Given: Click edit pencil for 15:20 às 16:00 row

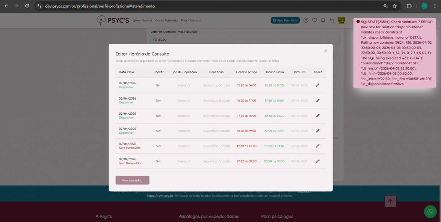Looking at the screenshot, I should 318,85.
